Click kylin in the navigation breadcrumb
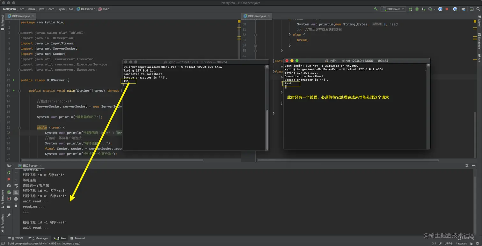This screenshot has height=246, width=482. 61,9
